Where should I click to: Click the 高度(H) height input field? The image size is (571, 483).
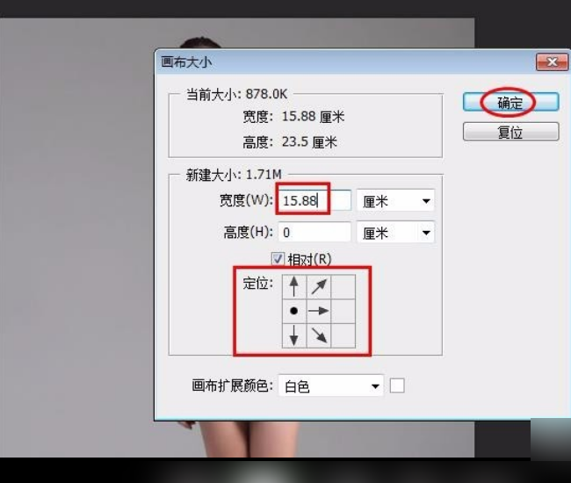(314, 232)
